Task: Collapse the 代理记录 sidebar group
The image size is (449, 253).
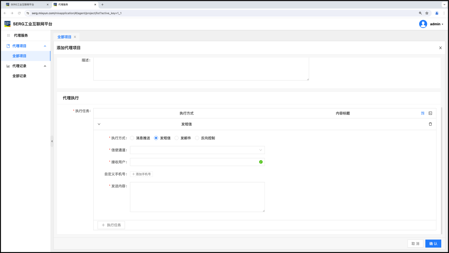Action: (x=45, y=66)
